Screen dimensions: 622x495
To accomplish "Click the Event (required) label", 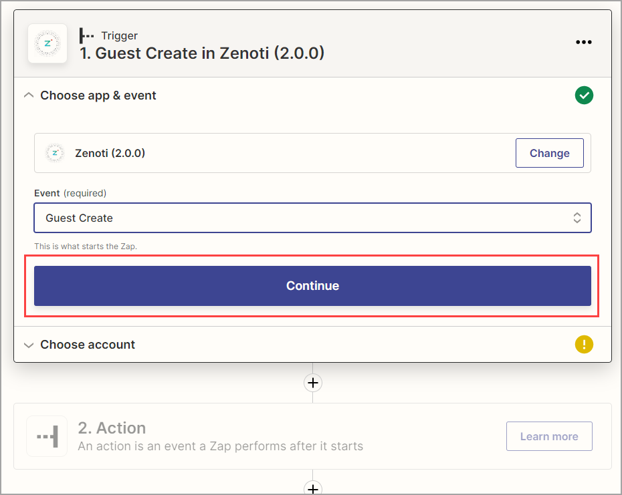I will pos(70,193).
